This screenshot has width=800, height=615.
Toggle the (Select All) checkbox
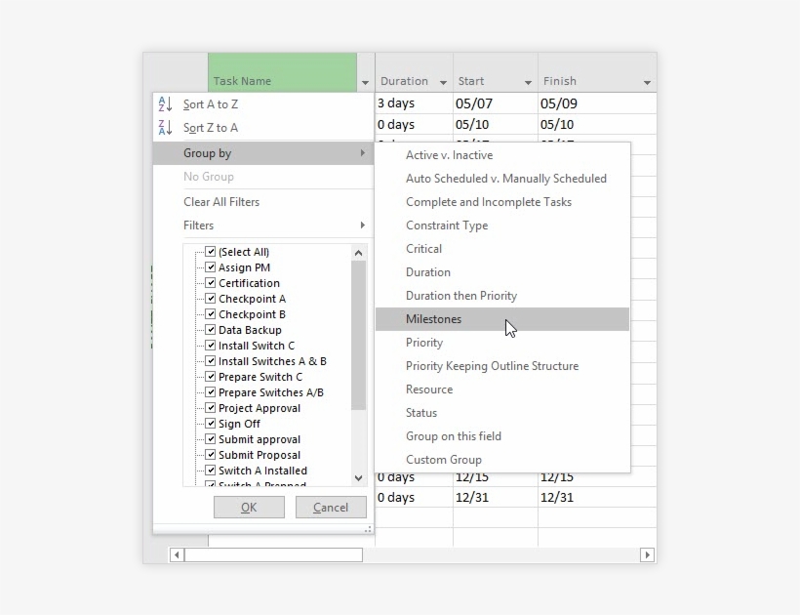(x=210, y=251)
